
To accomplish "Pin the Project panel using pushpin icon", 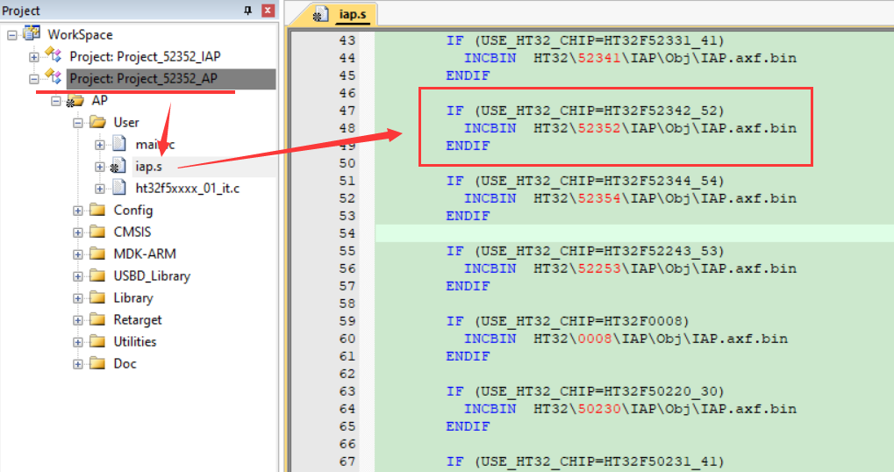I will [247, 11].
